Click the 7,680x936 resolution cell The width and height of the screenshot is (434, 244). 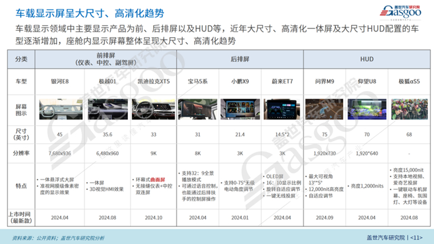59,153
